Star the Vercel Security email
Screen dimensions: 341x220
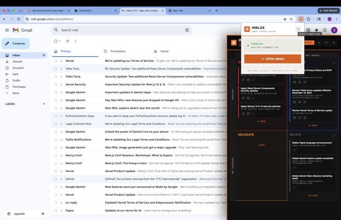pos(61,84)
